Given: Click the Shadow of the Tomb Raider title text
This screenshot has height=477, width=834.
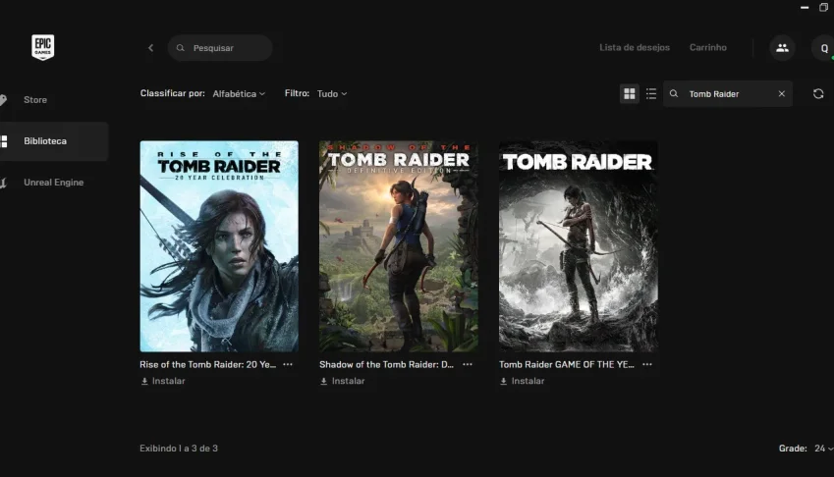Looking at the screenshot, I should point(386,364).
